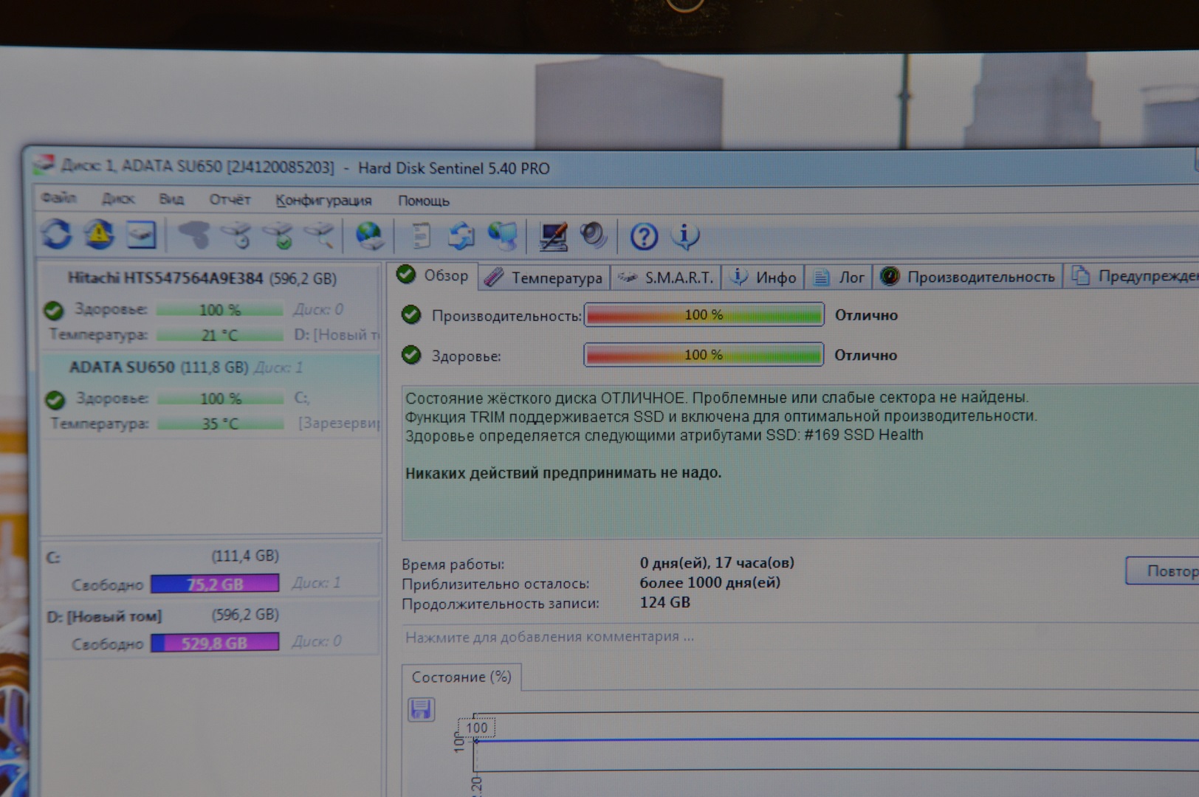Open the Вид menu

click(x=171, y=199)
